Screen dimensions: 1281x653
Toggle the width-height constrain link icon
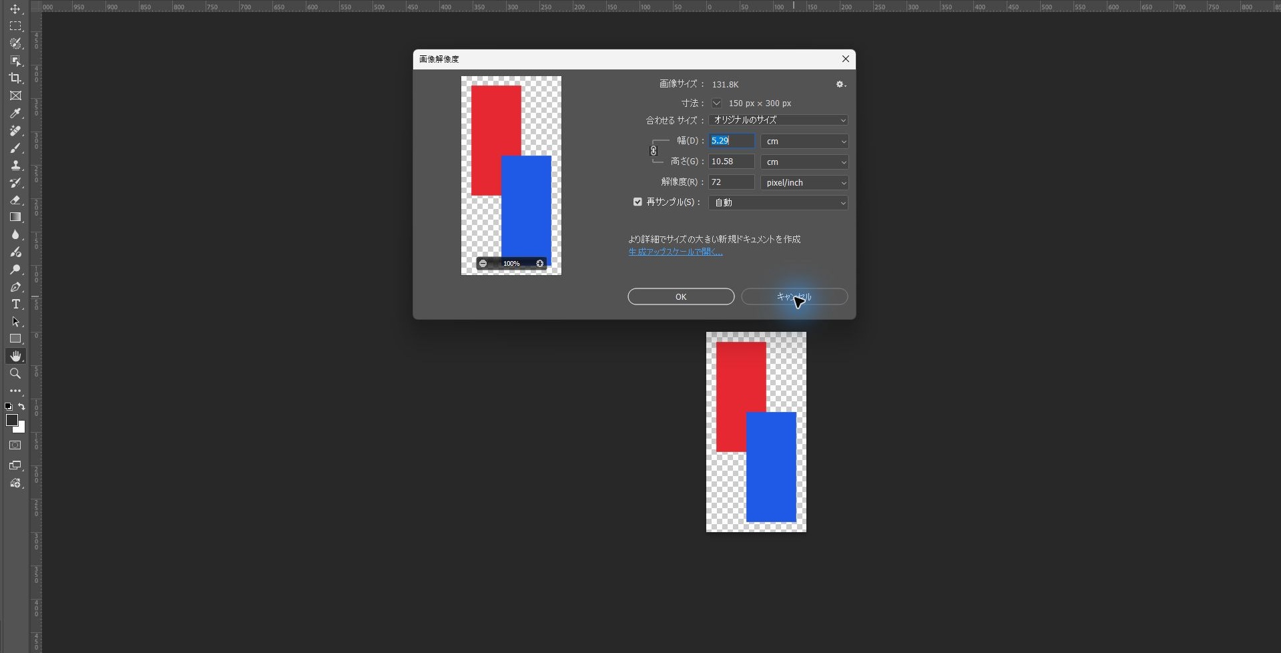654,151
